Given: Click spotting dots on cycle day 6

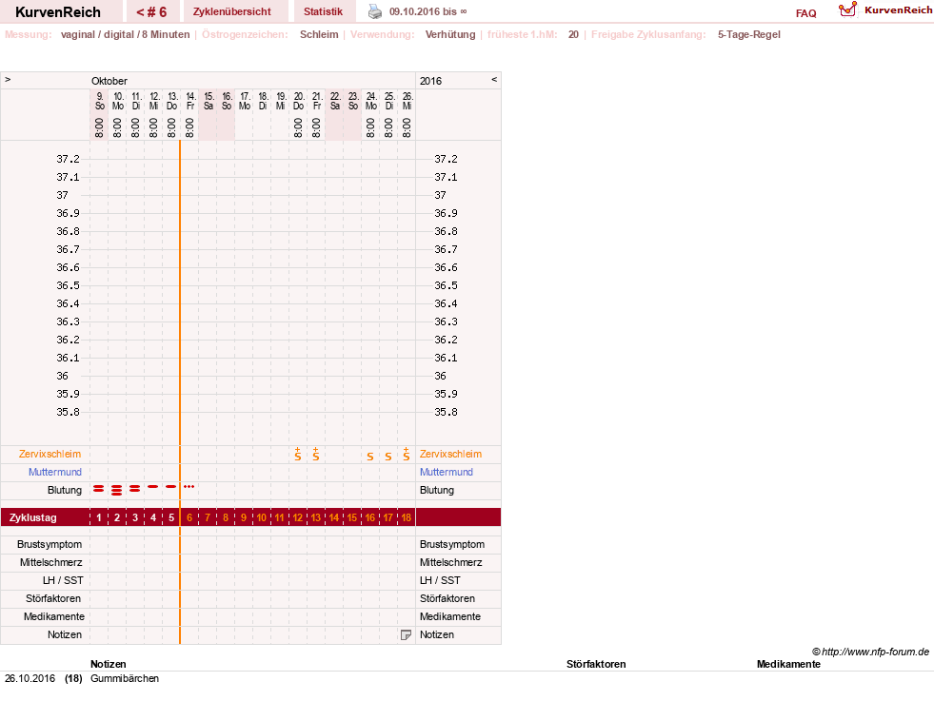Looking at the screenshot, I should coord(189,487).
